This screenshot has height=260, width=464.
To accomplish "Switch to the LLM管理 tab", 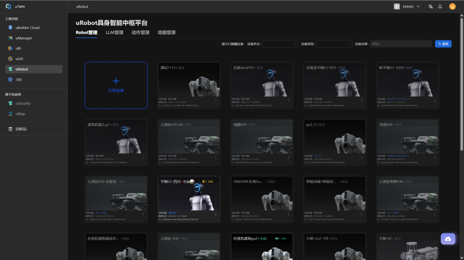I will click(114, 33).
